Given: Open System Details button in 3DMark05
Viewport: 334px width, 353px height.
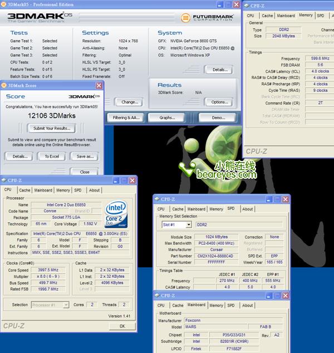Looking at the screenshot, I should pyautogui.click(x=220, y=70).
